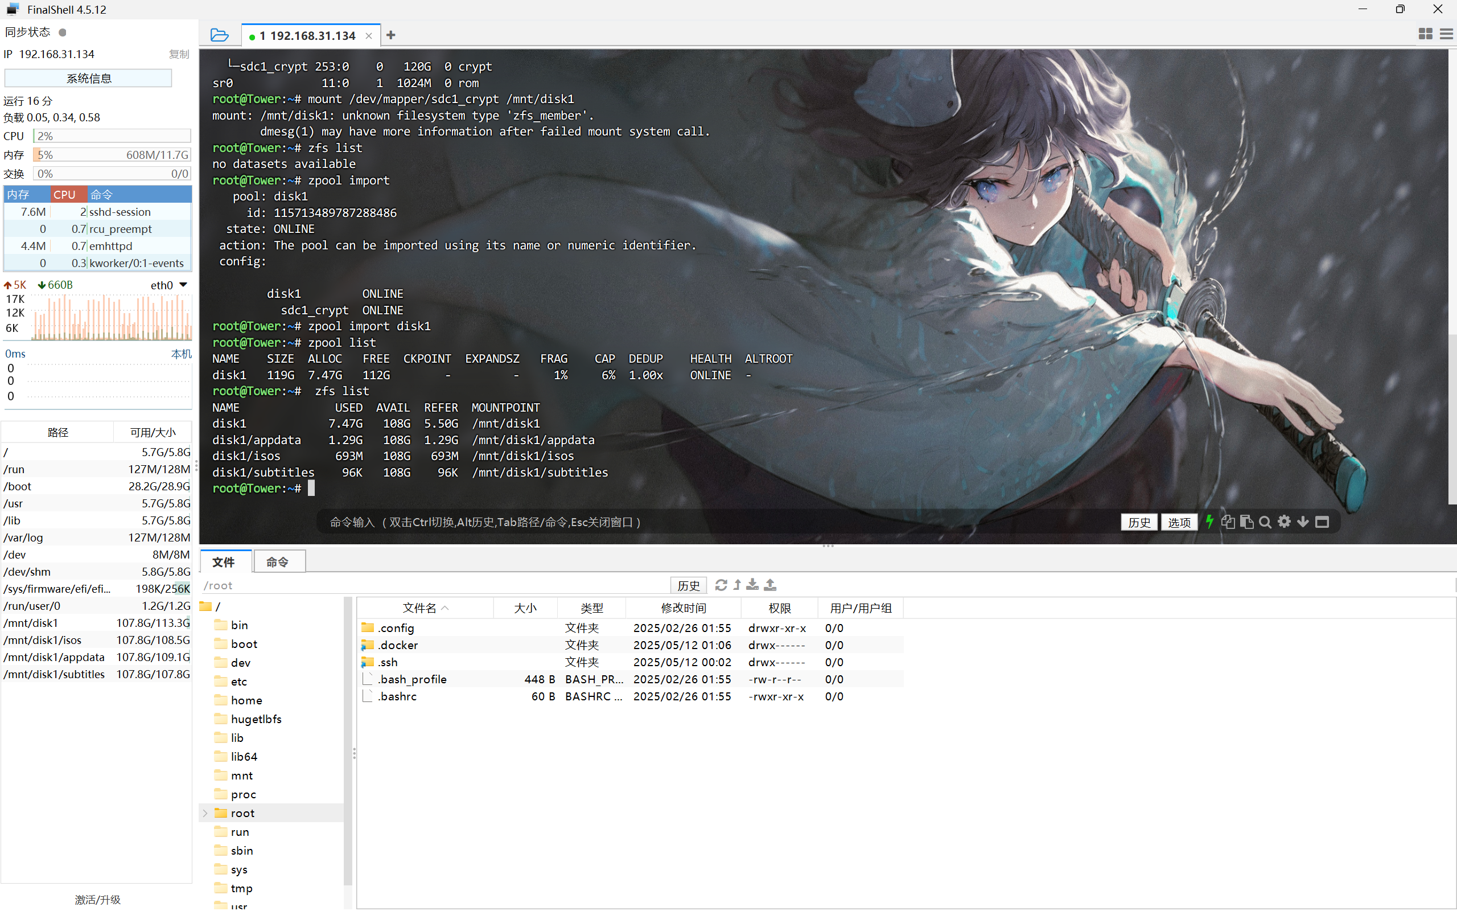Click the 路径 column header
This screenshot has height=911, width=1457.
[x=58, y=432]
